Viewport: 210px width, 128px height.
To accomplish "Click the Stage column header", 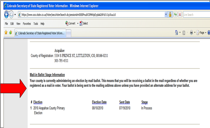I will click(145, 102).
